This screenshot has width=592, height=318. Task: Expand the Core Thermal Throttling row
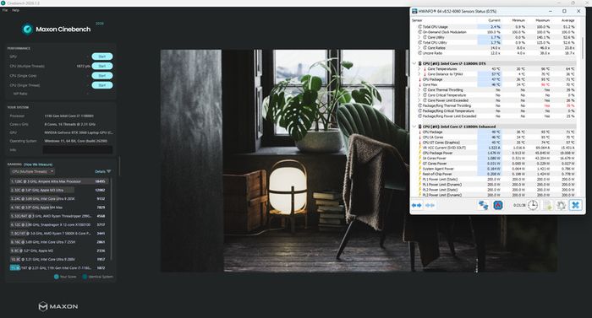tap(419, 90)
